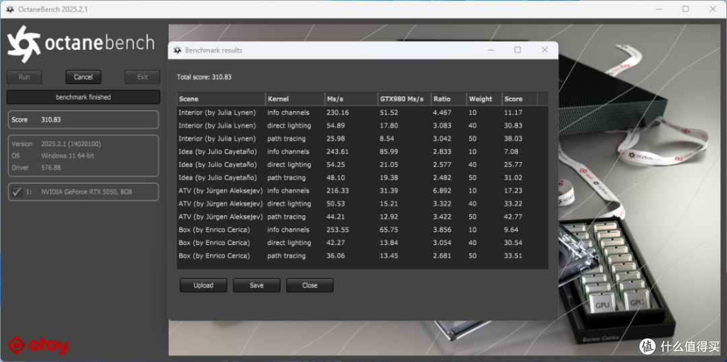
Task: Click the Cancel button
Action: (83, 77)
